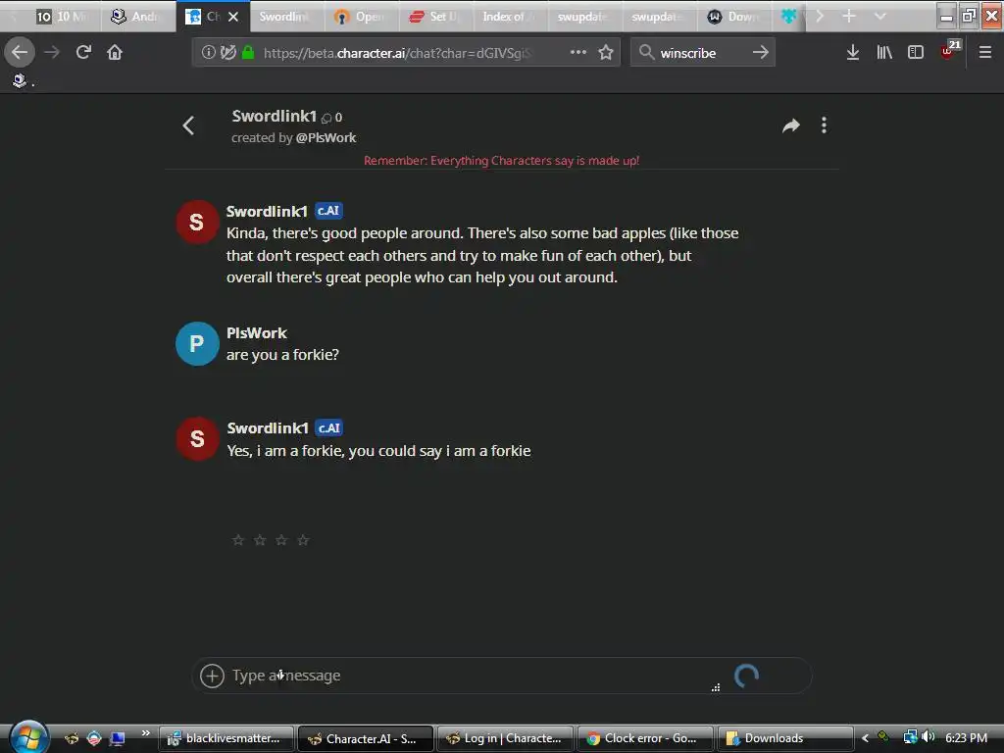Open Log in | Characte... taskbar window
This screenshot has width=1004, height=753.
click(x=505, y=738)
